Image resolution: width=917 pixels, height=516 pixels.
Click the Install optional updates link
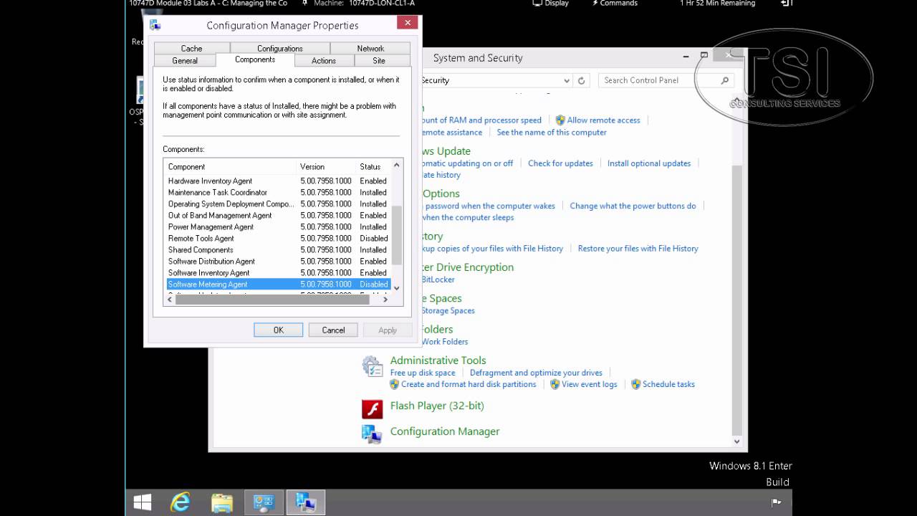coord(649,163)
